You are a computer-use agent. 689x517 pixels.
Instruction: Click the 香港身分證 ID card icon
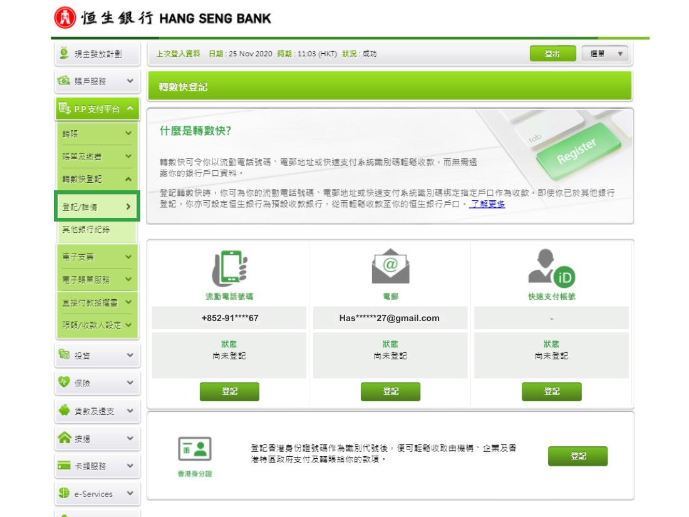(195, 449)
